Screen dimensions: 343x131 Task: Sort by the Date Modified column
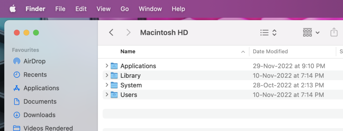[x=270, y=52]
